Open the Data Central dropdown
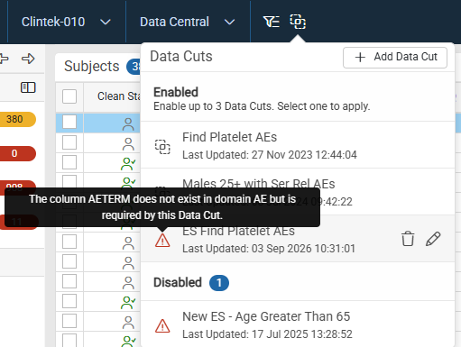461x347 pixels. coord(188,22)
